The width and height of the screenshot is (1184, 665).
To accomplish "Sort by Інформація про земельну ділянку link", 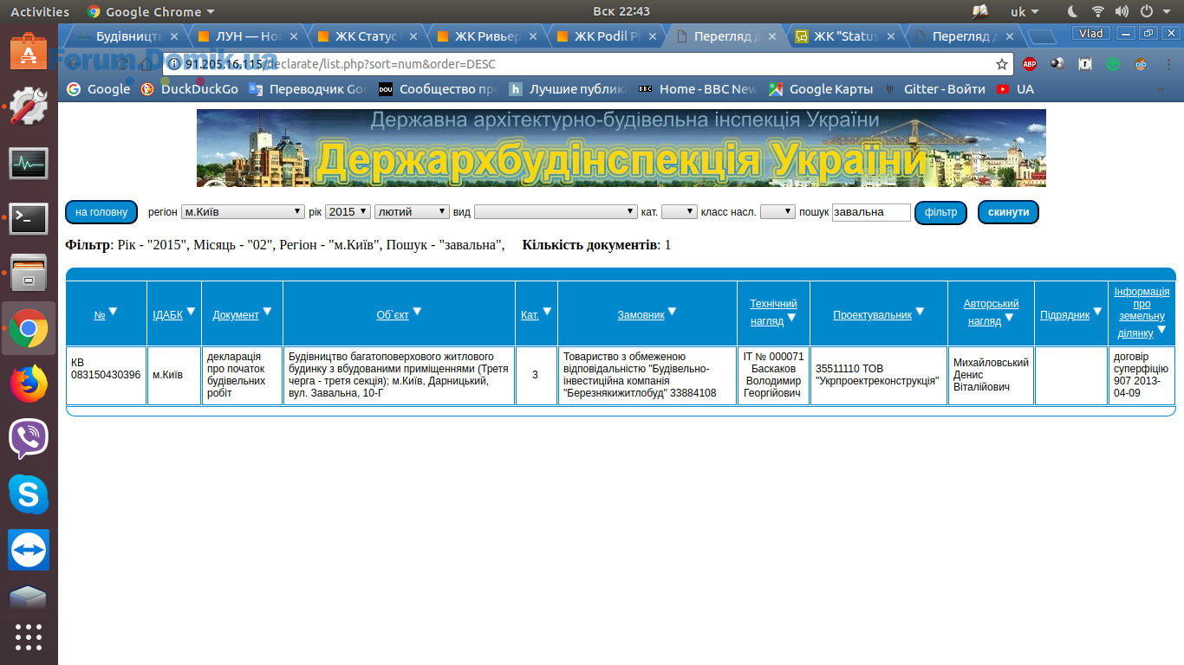I will [1142, 313].
